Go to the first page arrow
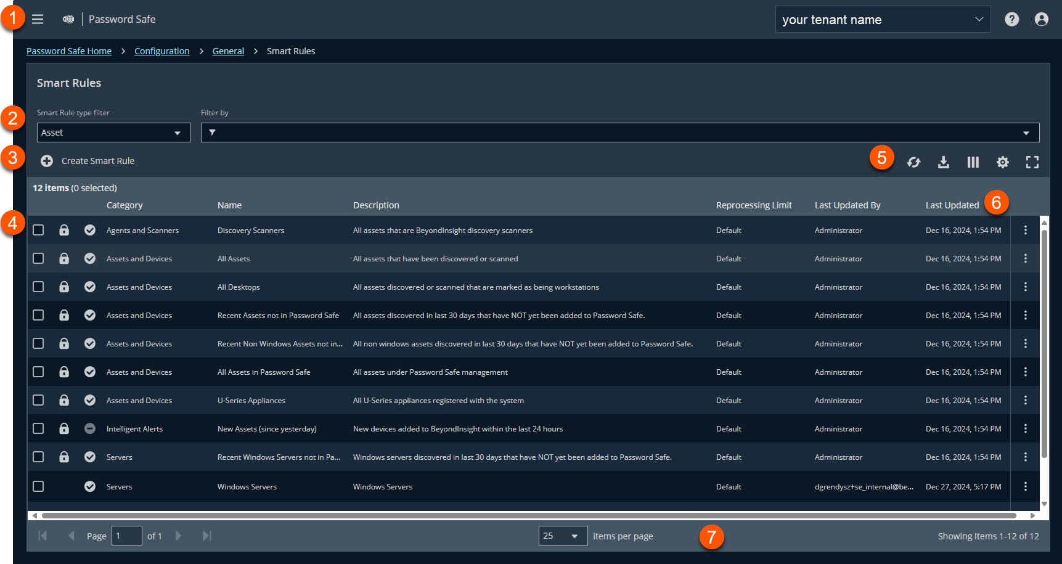This screenshot has height=564, width=1062. [43, 536]
